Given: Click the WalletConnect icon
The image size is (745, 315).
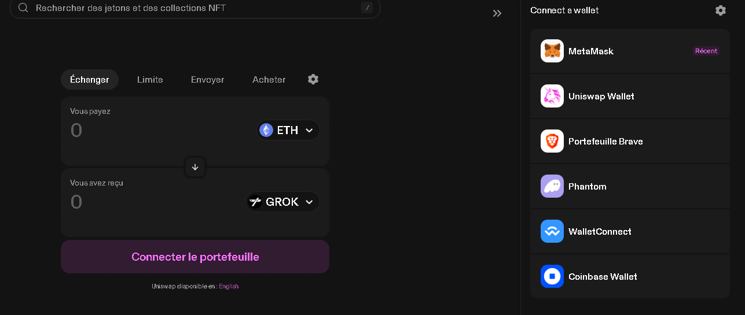Looking at the screenshot, I should (x=552, y=231).
